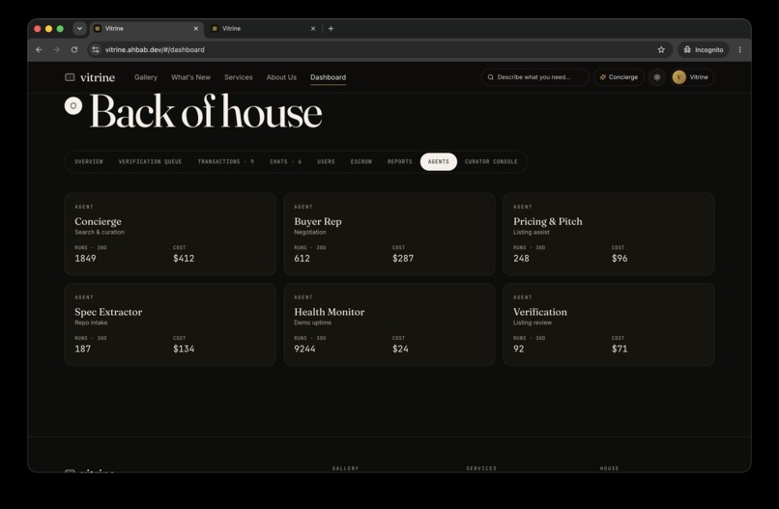This screenshot has width=779, height=509.
Task: Open the Concierge agent card title
Action: pyautogui.click(x=98, y=221)
